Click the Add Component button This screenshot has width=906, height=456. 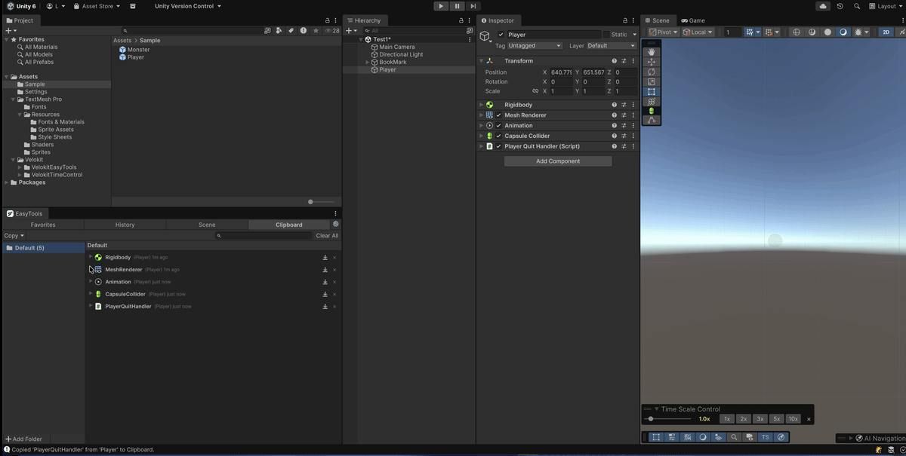click(557, 161)
